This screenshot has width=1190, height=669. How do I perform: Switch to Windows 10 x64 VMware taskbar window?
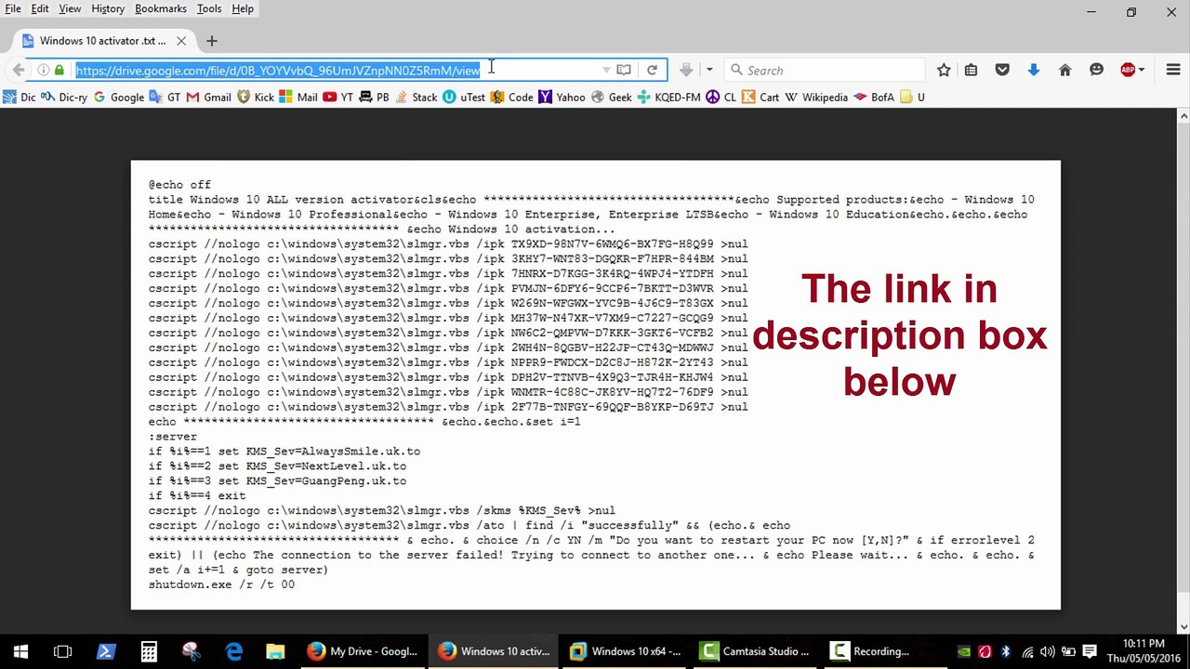coord(626,651)
